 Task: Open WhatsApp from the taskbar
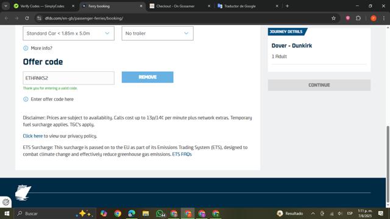click(x=160, y=214)
